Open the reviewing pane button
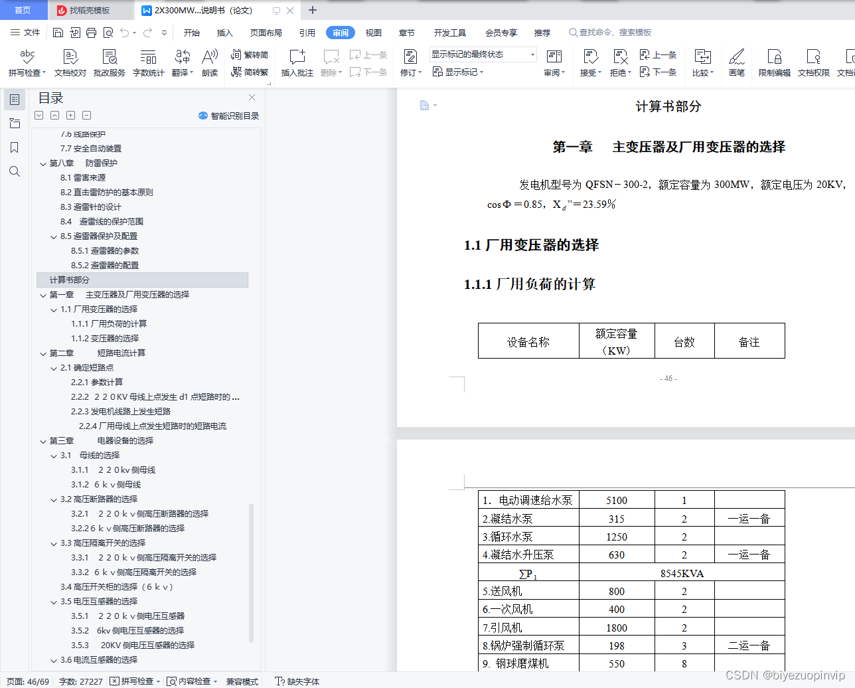Image resolution: width=855 pixels, height=688 pixels. pyautogui.click(x=554, y=63)
